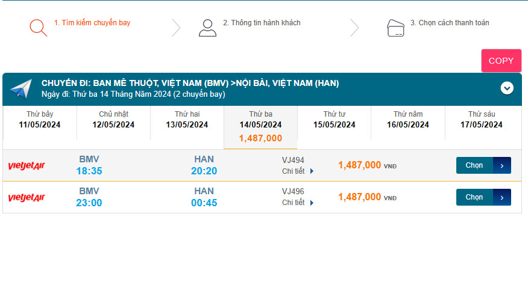Click the VietjetAir logo for flight VJ494
The width and height of the screenshot is (528, 294).
27,165
